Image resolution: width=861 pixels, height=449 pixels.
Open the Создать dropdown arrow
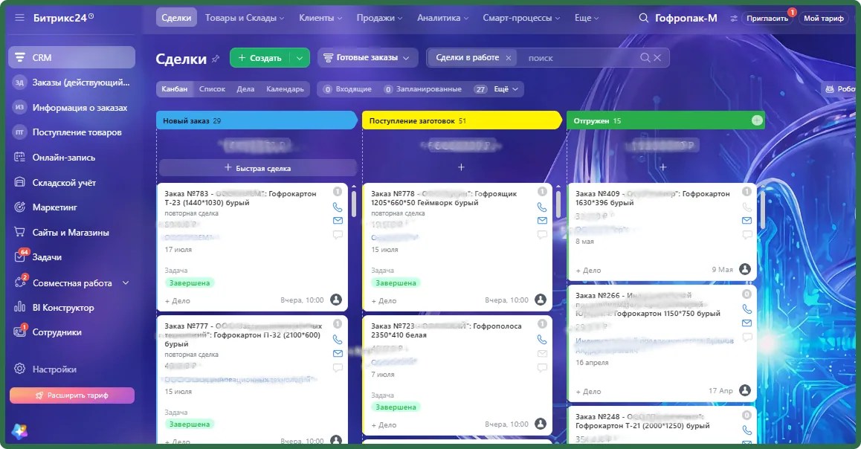coord(299,58)
